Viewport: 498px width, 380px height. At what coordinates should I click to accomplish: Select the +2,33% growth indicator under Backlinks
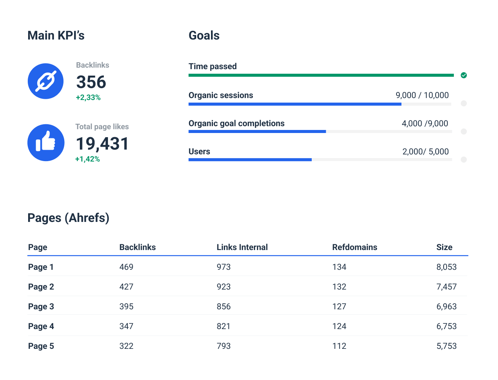pos(88,97)
